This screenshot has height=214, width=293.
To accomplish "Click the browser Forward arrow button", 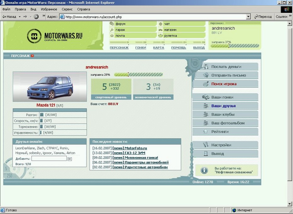I will pos(25,17).
